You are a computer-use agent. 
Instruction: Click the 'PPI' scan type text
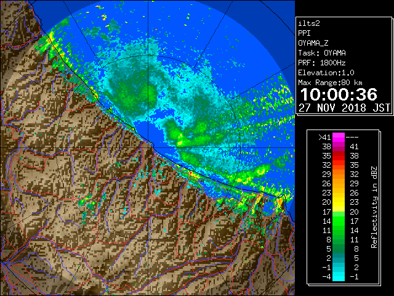[x=304, y=33]
